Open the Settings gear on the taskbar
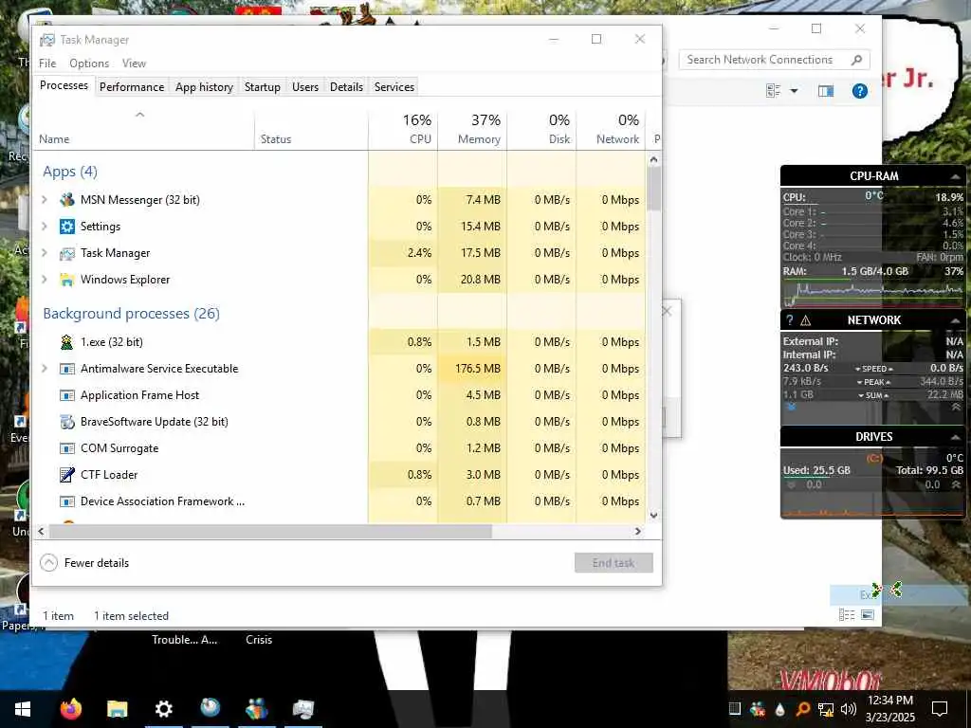 click(x=163, y=709)
